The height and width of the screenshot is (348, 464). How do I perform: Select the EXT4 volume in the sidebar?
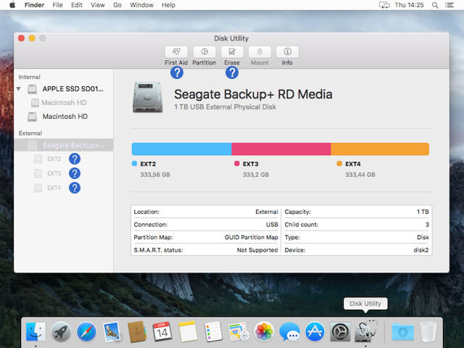[54, 188]
